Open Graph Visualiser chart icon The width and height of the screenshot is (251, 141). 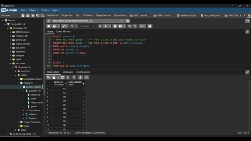tap(87, 78)
